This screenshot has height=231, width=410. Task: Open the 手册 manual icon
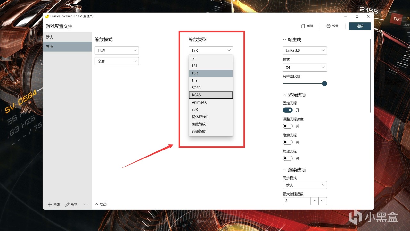pyautogui.click(x=303, y=26)
